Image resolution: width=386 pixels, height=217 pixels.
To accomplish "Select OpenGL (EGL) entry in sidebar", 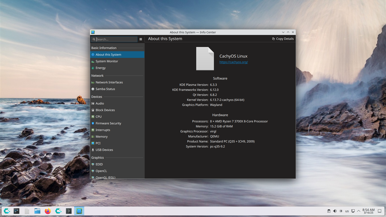I will click(117, 177).
